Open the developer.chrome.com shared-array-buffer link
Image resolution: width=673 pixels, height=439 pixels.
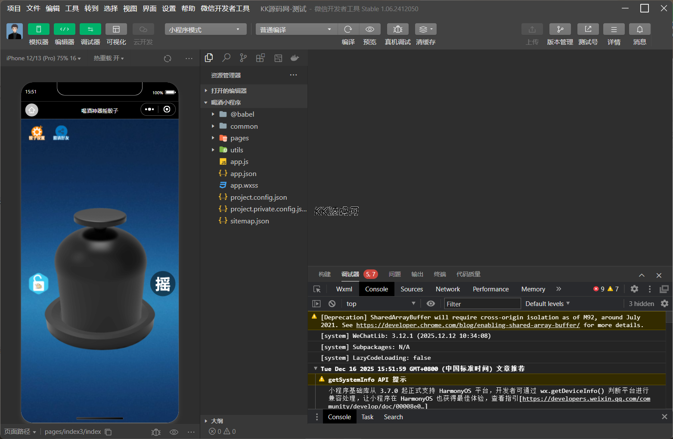pyautogui.click(x=468, y=325)
